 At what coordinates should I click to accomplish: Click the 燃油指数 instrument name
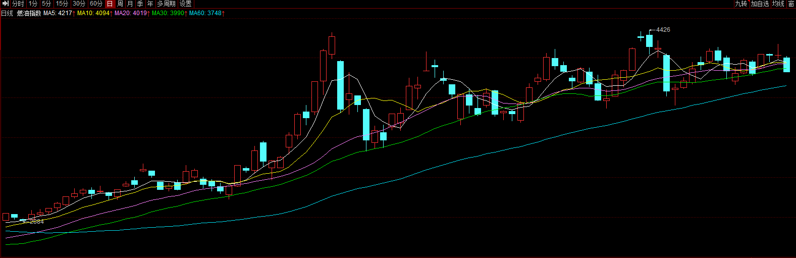29,13
